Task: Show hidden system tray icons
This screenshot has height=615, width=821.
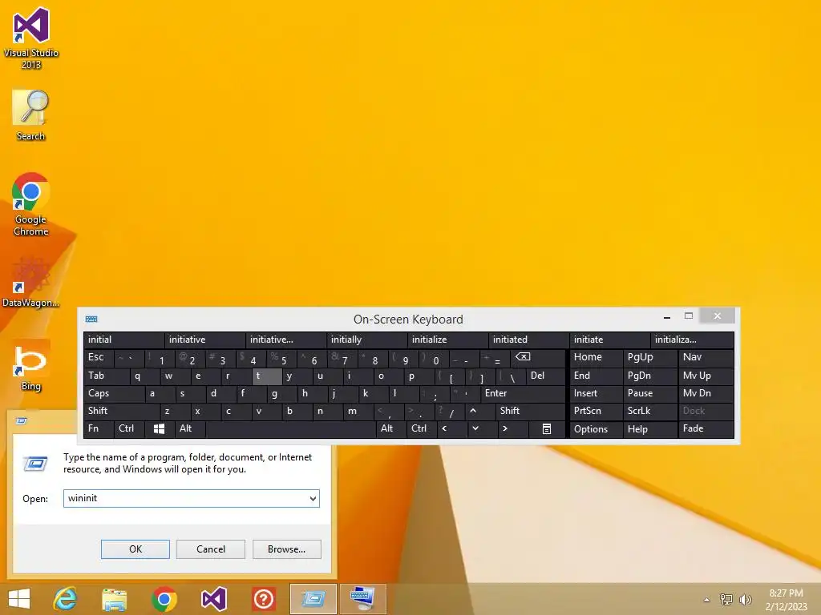Action: click(707, 599)
